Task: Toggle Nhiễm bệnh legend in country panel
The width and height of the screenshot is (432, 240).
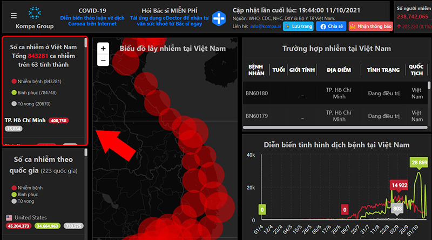Action: (x=27, y=188)
